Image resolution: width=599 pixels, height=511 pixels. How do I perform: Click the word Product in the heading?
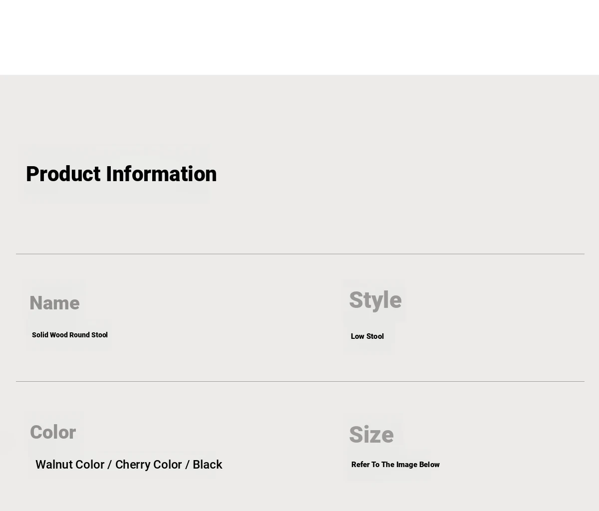pyautogui.click(x=63, y=174)
